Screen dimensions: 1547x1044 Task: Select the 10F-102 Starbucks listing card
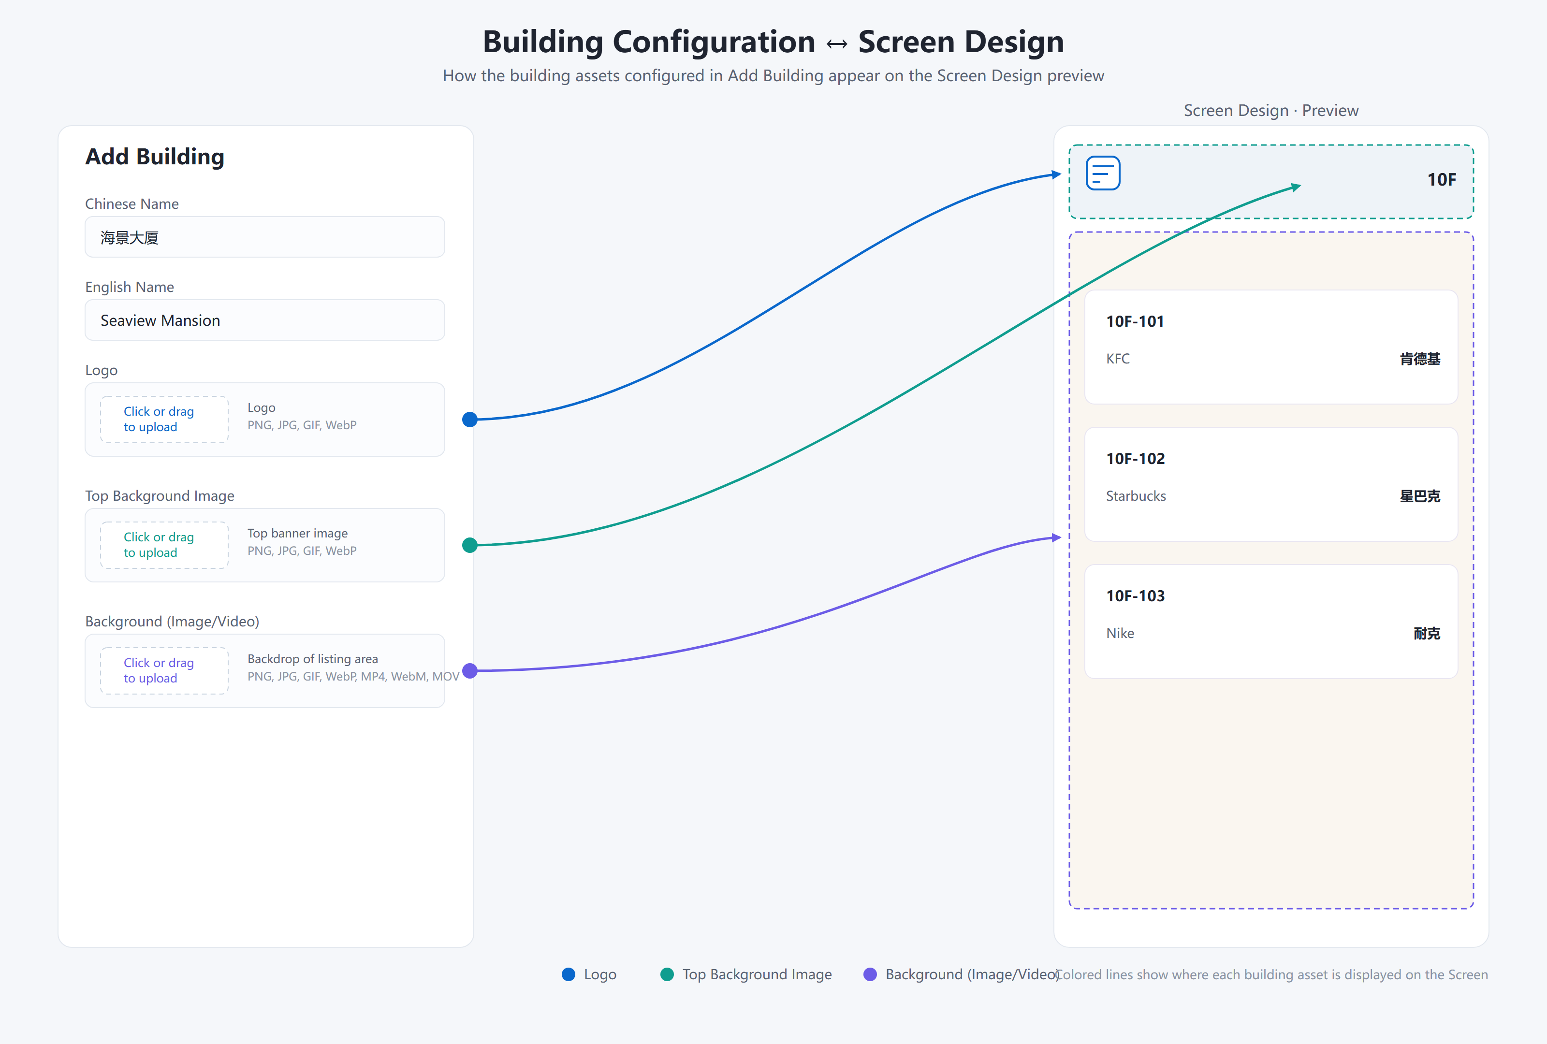tap(1271, 484)
